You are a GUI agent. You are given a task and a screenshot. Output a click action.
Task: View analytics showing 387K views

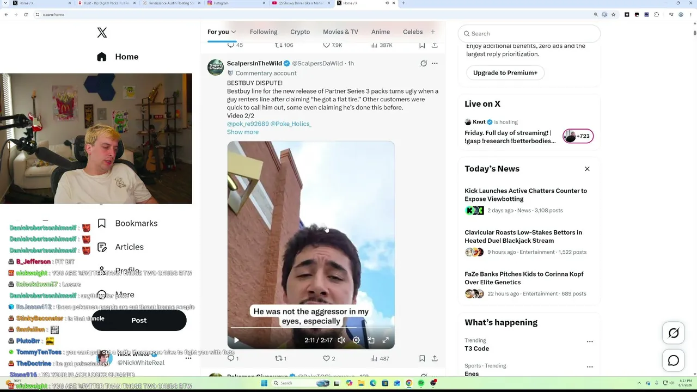pos(381,45)
